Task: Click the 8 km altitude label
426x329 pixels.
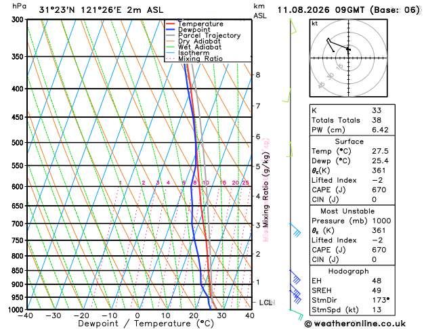Action: point(258,74)
